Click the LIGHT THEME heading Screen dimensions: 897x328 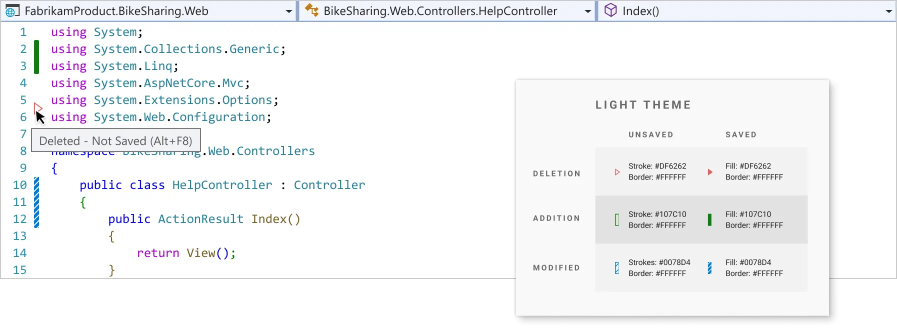(643, 104)
